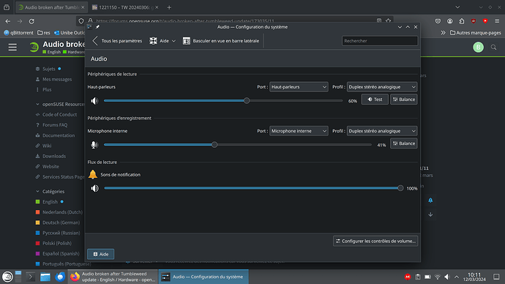Image resolution: width=505 pixels, height=284 pixels.
Task: Adjust the Haut-parleurs volume slider handle
Action: (x=247, y=101)
